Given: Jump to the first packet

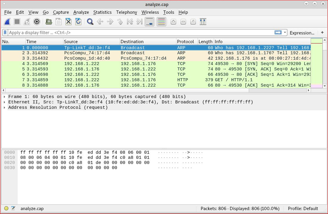Looking at the screenshot, I should pos(130,22).
